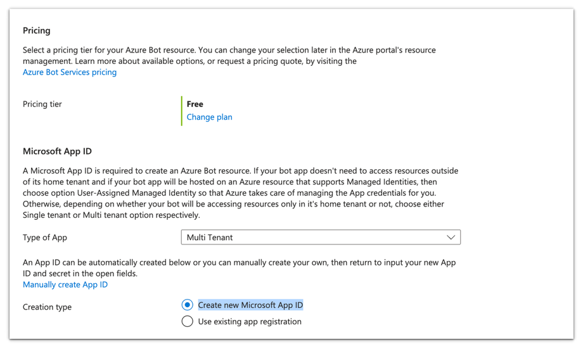This screenshot has width=583, height=349.
Task: Click the Free pricing tier value
Action: click(195, 104)
